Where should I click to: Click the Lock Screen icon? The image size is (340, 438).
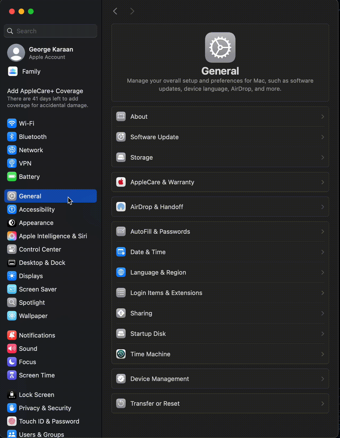tap(12, 395)
